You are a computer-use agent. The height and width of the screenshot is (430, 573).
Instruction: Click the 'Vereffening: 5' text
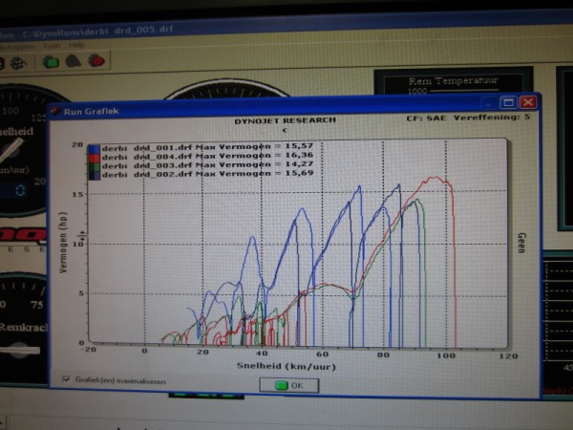coord(492,118)
